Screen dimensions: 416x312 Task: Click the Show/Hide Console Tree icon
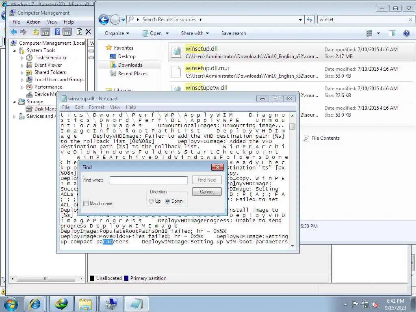(45, 32)
